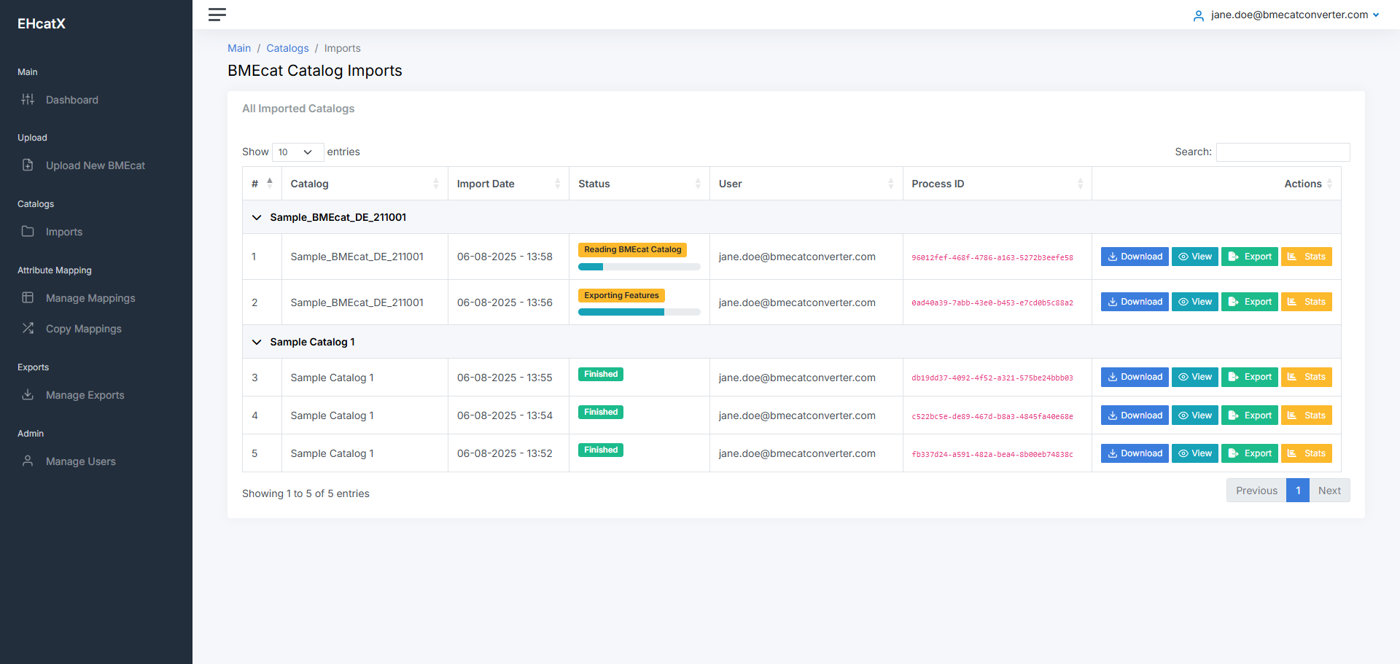Click process ID db19dd37-4092-4f52-a321-575be24bbb03
Viewport: 1400px width, 664px height.
[x=992, y=378]
